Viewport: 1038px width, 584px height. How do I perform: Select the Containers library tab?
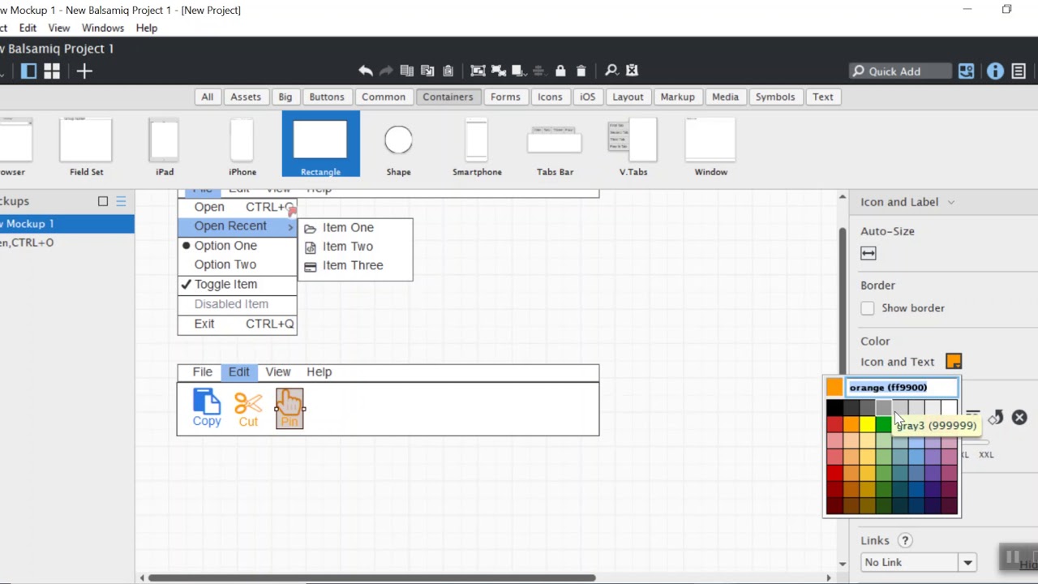(x=448, y=97)
